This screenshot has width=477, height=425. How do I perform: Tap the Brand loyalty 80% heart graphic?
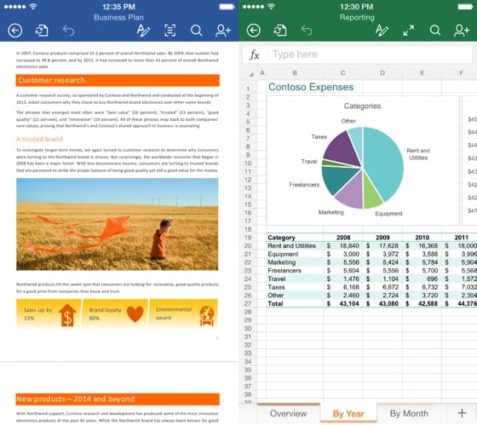[115, 313]
